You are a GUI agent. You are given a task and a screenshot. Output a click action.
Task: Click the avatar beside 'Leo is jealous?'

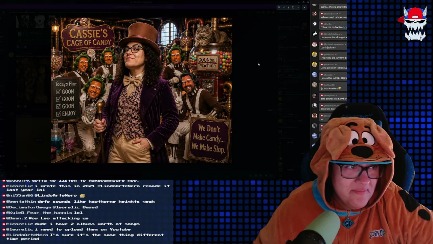[315, 44]
